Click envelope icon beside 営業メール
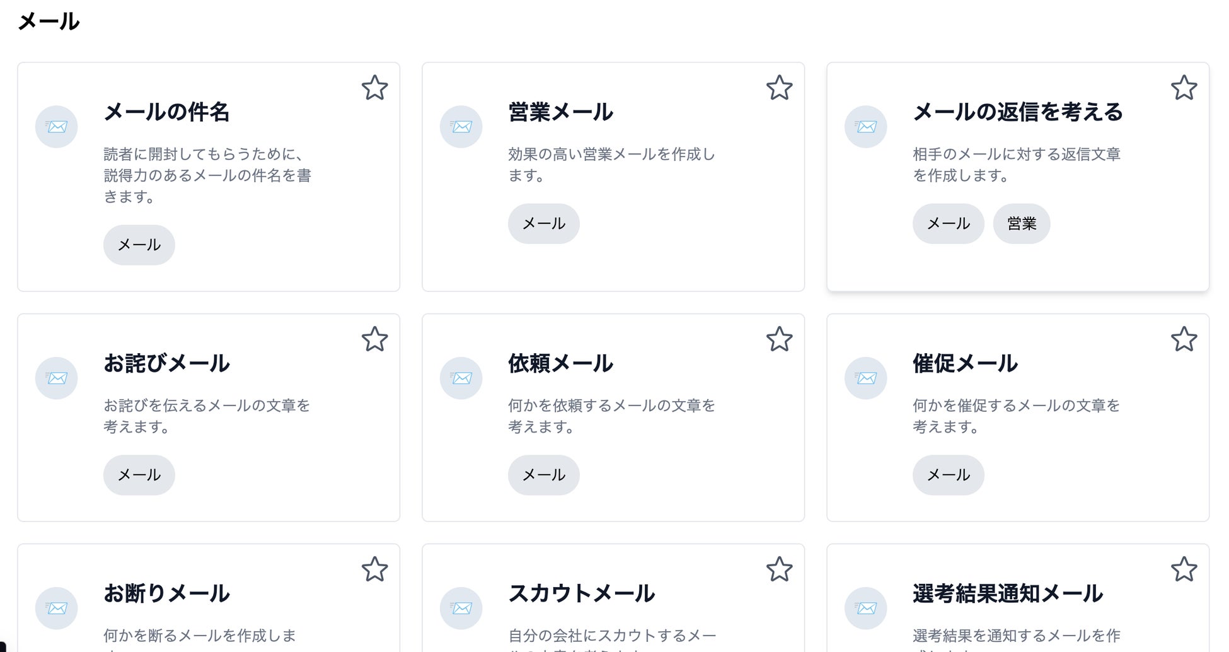 [461, 127]
